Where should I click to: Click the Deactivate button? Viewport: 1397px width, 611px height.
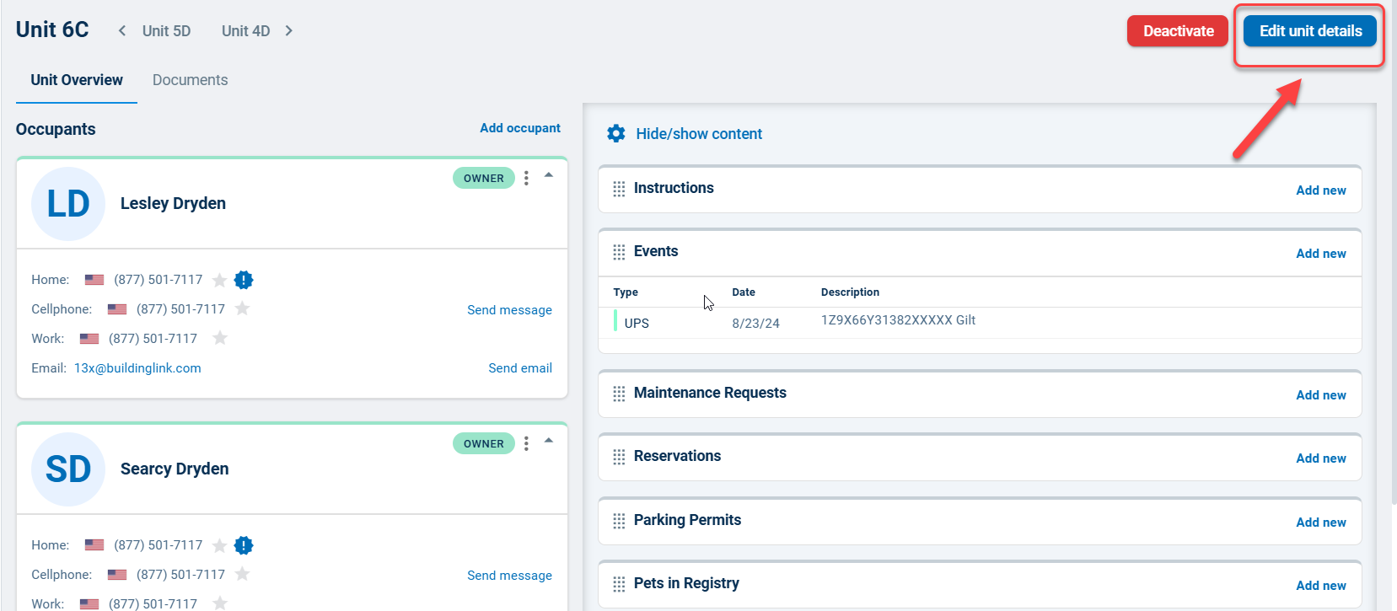click(1178, 31)
